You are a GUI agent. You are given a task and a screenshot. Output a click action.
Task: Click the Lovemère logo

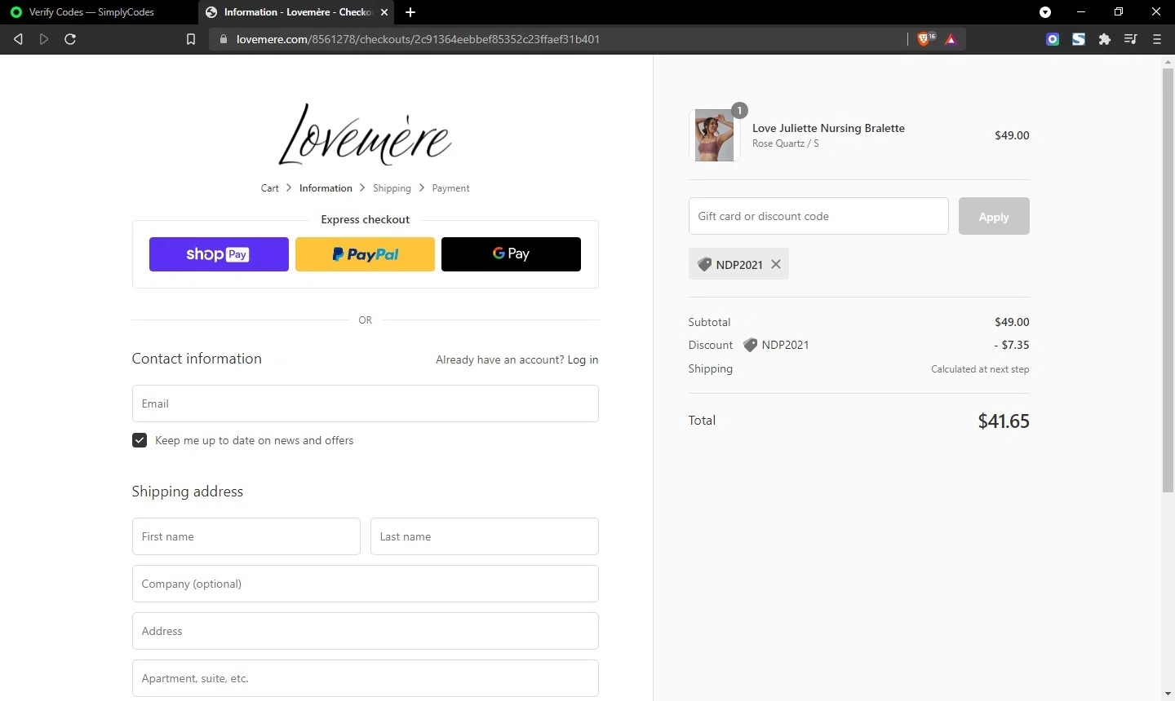[365, 134]
